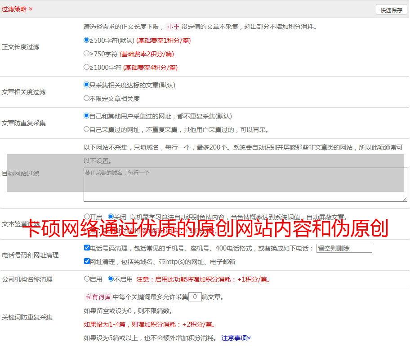The image size is (410, 346).
Task: Click the 快速保存 button
Action: click(391, 10)
